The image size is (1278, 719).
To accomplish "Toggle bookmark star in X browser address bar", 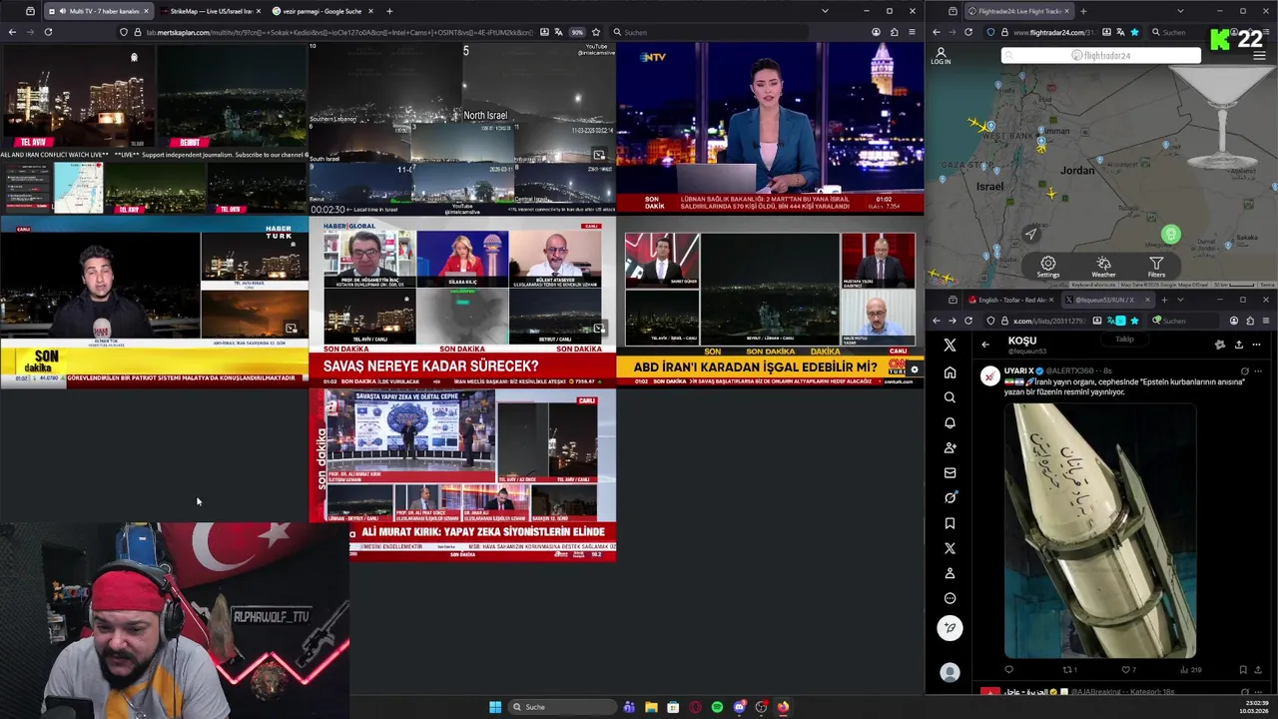I will click(1134, 321).
